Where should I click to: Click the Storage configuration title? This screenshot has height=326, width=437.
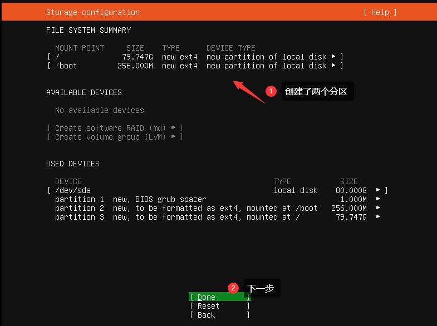tap(93, 12)
